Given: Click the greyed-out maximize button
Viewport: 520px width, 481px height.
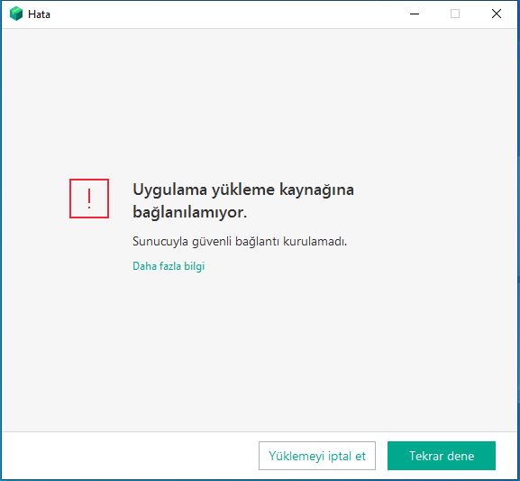Looking at the screenshot, I should coord(455,14).
